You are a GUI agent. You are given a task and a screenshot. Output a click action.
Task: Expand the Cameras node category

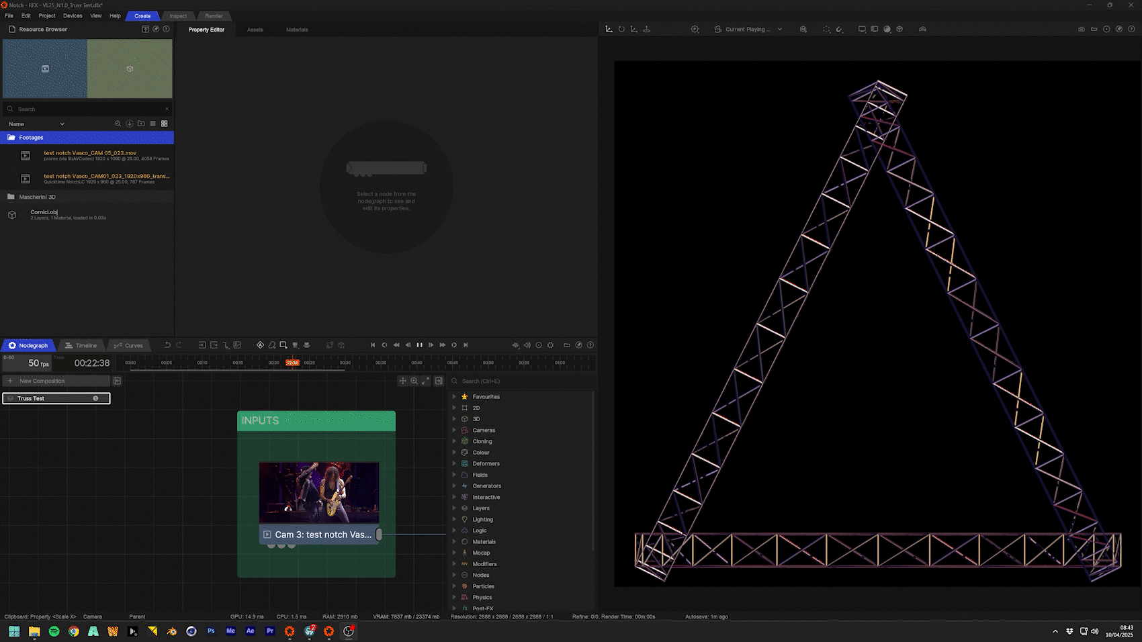[454, 430]
